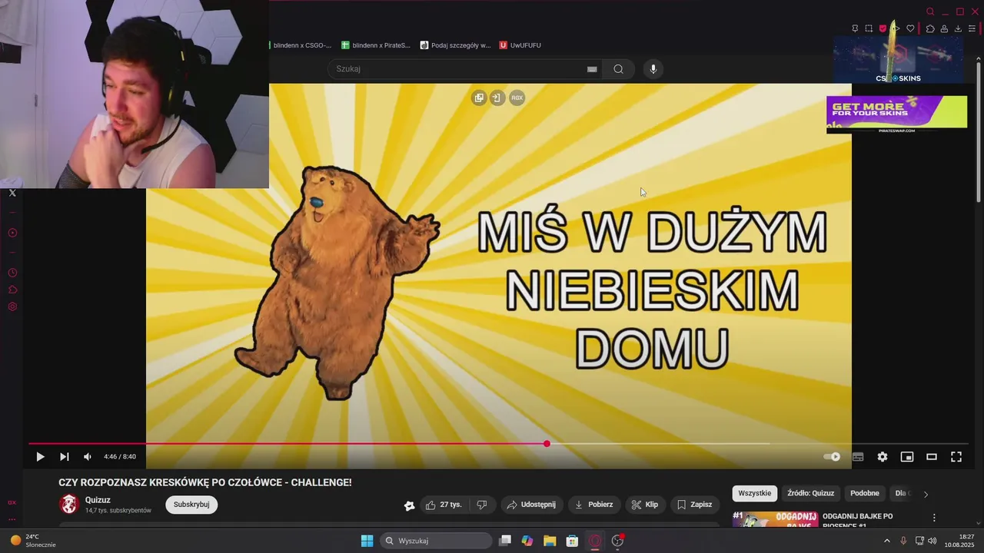Expand more filter chips with arrow
The image size is (984, 553).
[x=926, y=494]
